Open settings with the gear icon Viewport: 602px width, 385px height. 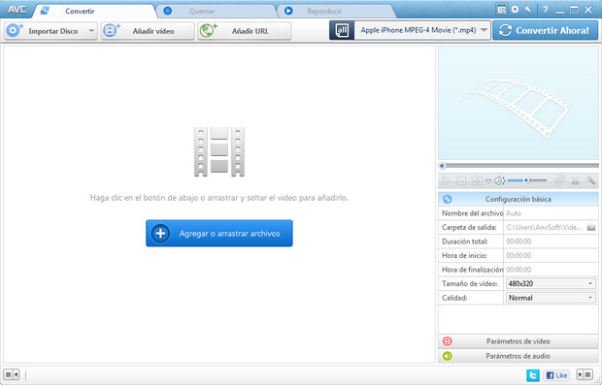515,10
